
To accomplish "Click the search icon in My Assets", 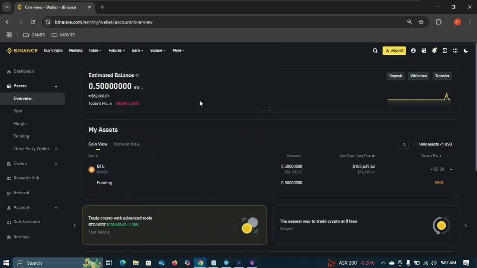I will point(404,144).
